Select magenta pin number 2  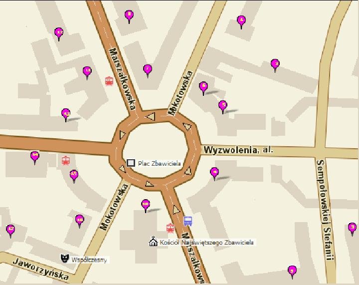275,66
